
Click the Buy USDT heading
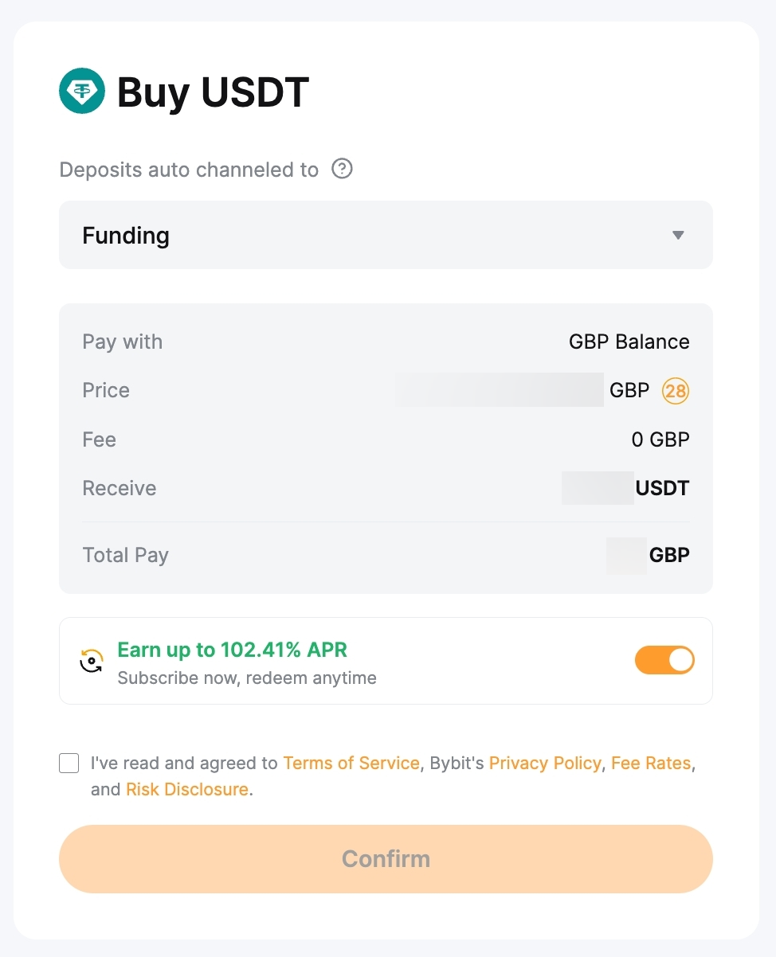tap(213, 92)
